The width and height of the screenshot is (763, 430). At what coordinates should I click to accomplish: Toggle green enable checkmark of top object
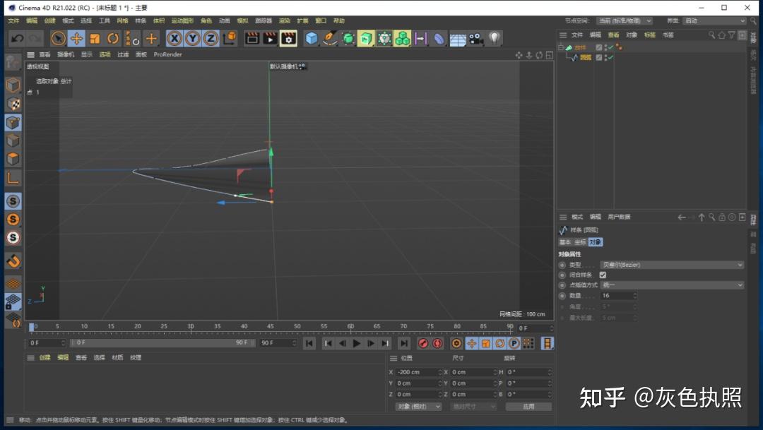point(610,47)
